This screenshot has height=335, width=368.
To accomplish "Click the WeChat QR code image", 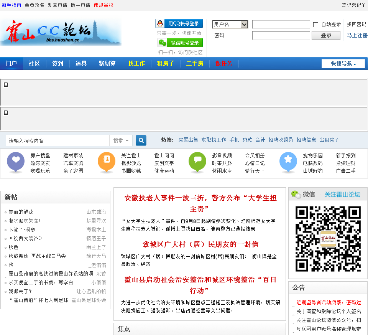I will coord(328,239).
